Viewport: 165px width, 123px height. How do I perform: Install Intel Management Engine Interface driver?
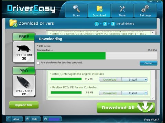click(133, 80)
